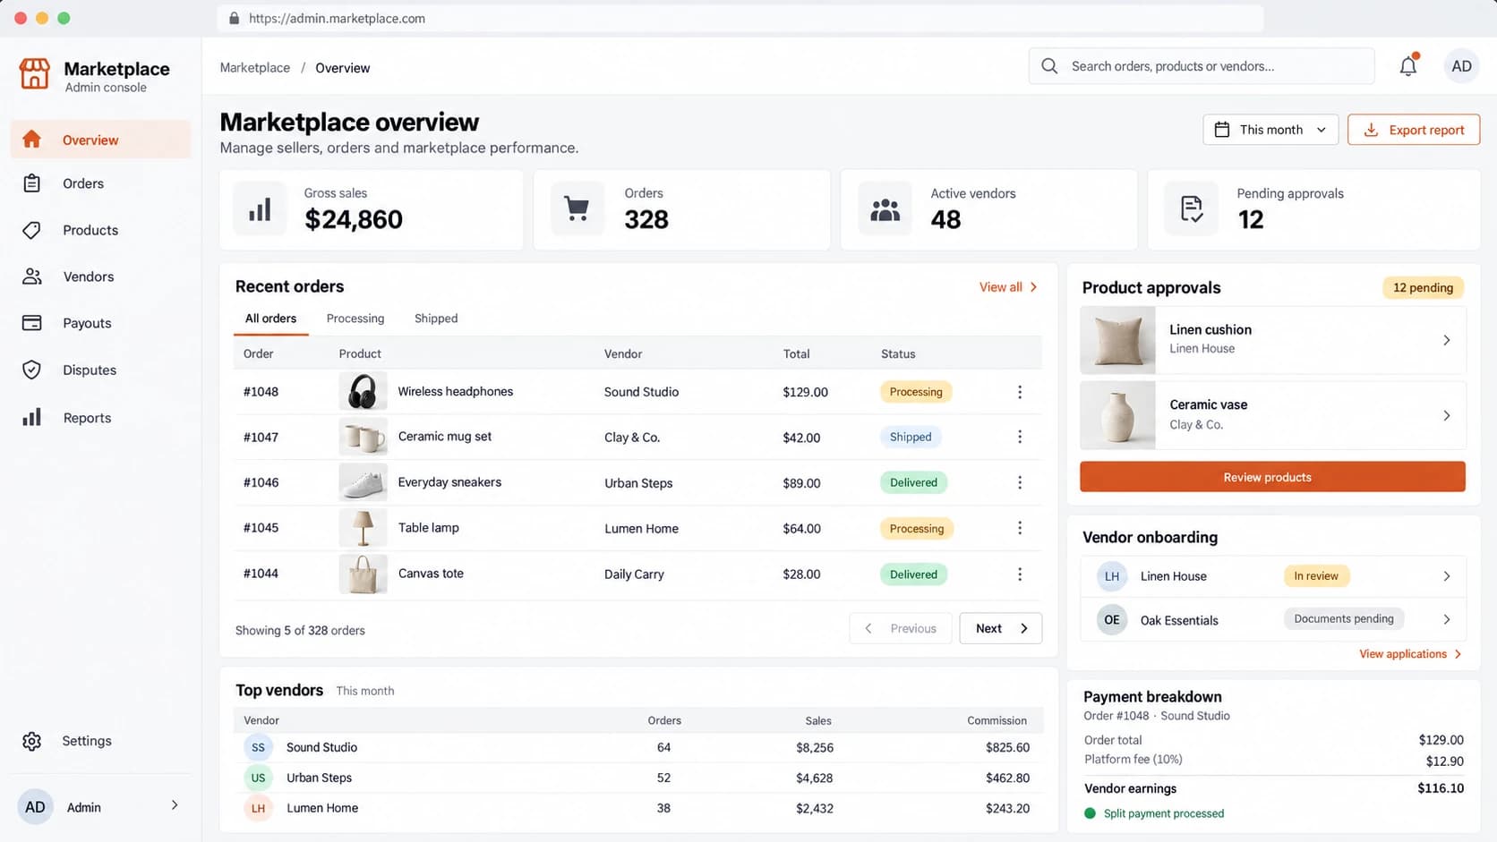Open Orders in the sidebar
Screen dimensions: 1497x842
(101, 183)
